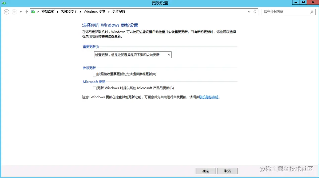The width and height of the screenshot is (319, 178).
Task: Close the 更改设置 window
Action: click(313, 2)
